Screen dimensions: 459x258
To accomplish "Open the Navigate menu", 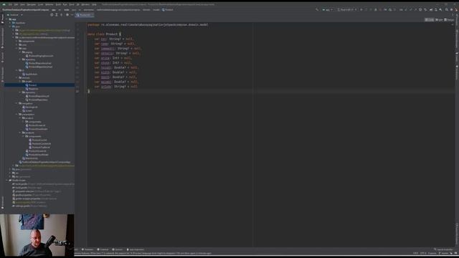I will click(32, 4).
